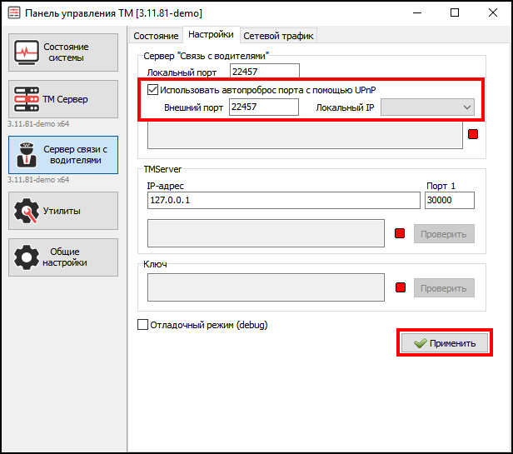513x454 pixels.
Task: Open the TM Сервер section
Action: tap(63, 100)
